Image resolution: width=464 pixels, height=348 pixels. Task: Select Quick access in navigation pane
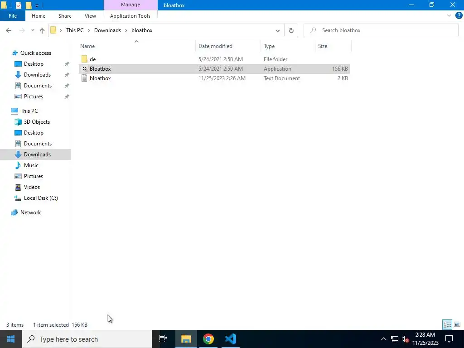[x=35, y=53]
